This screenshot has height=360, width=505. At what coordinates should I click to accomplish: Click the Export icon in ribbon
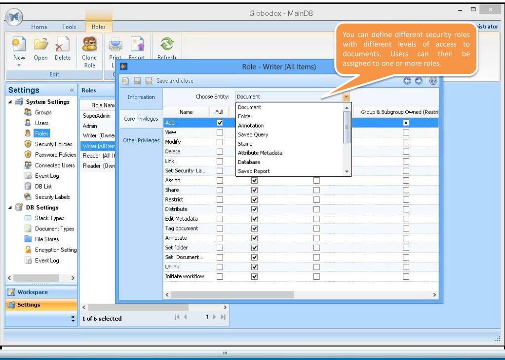tap(137, 44)
